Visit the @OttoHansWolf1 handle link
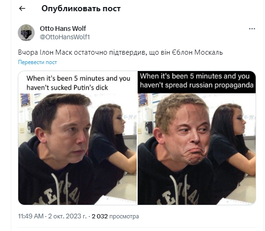Viewport: 265px width, 231px height. 65,37
